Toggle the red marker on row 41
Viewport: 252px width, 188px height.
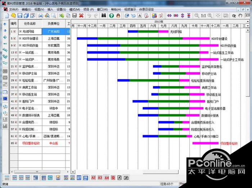[x=16, y=101]
